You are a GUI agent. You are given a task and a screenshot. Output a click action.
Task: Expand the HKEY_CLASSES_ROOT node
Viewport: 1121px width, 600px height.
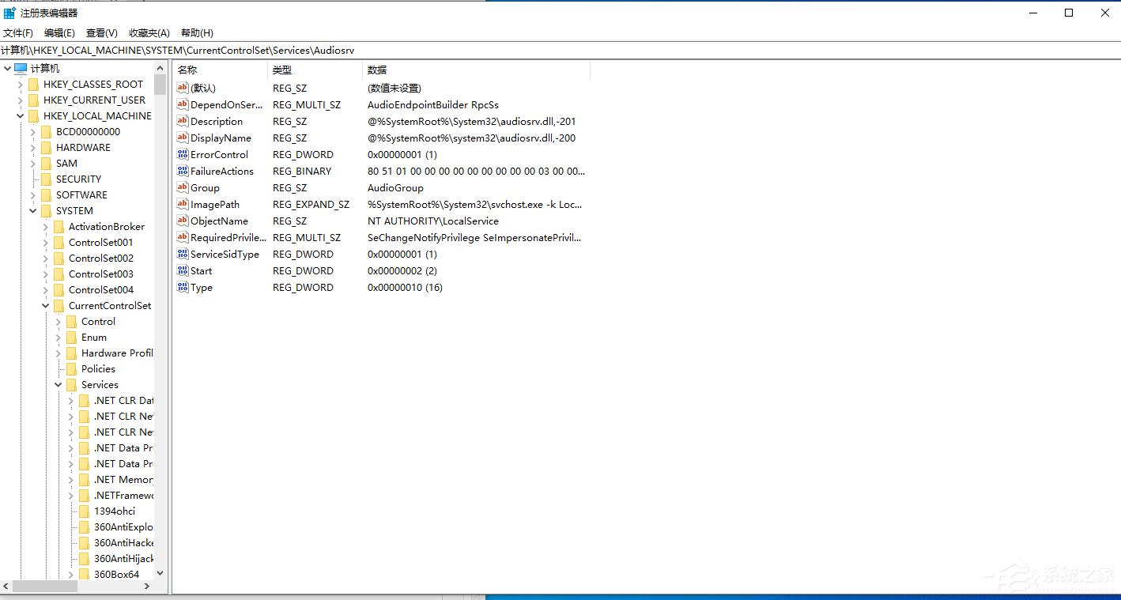pyautogui.click(x=19, y=84)
